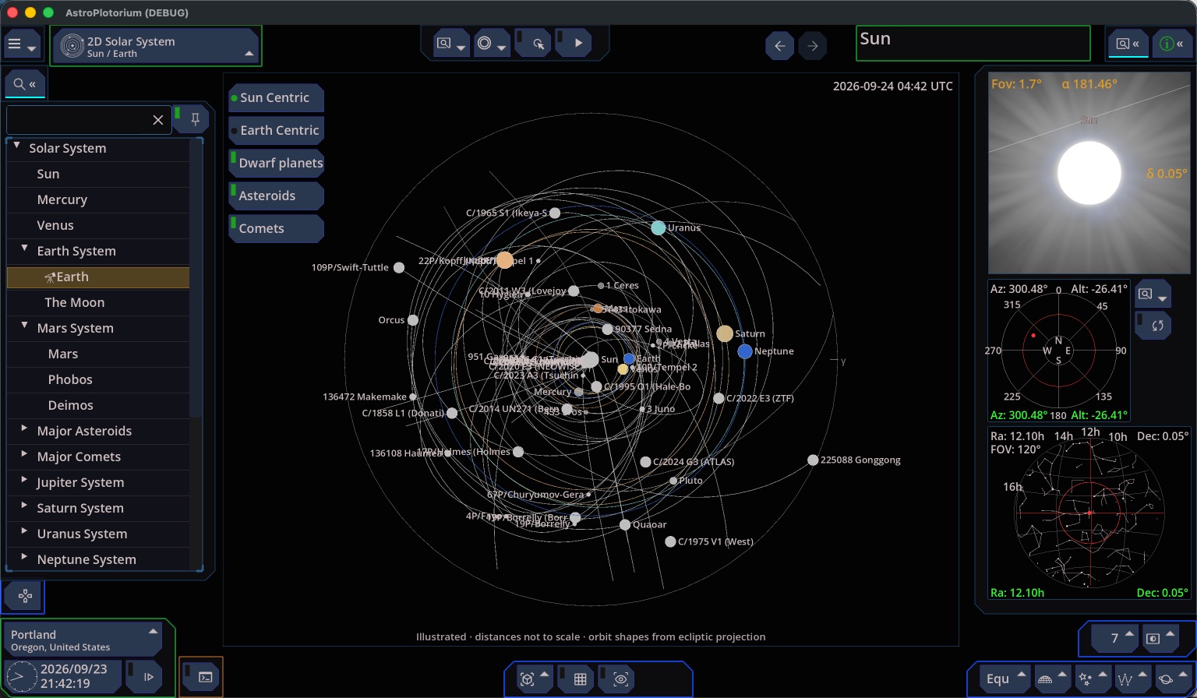This screenshot has height=698, width=1197.
Task: Select the Sun Centric option
Action: [x=276, y=98]
